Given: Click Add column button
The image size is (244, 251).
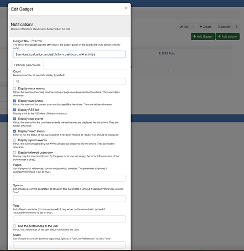Looking at the screenshot, I should tap(227, 37).
